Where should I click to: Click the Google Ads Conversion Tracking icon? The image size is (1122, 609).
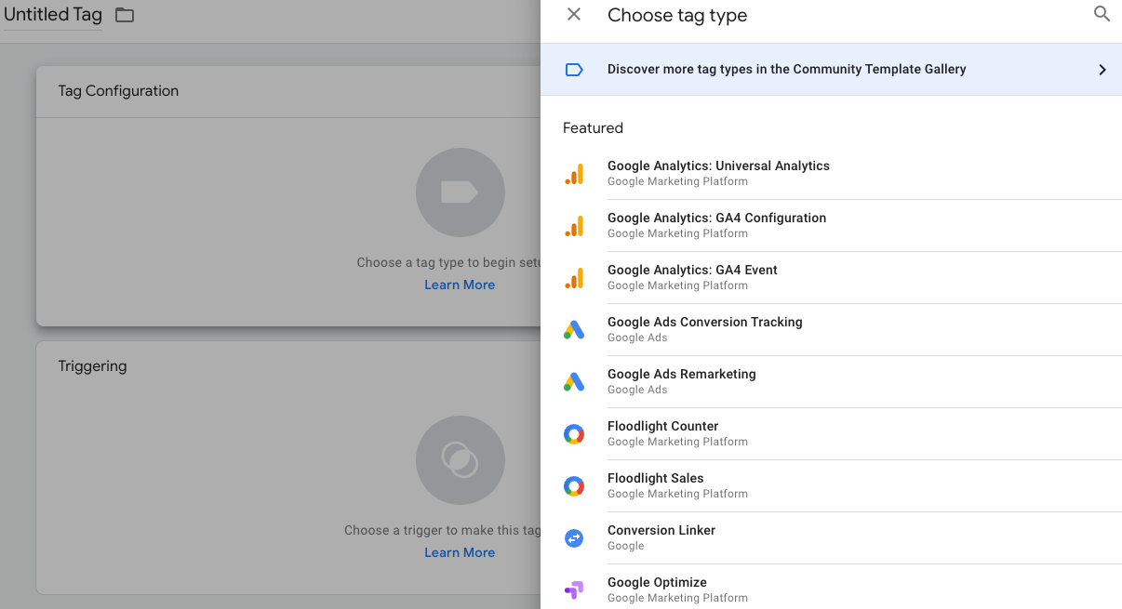tap(574, 330)
